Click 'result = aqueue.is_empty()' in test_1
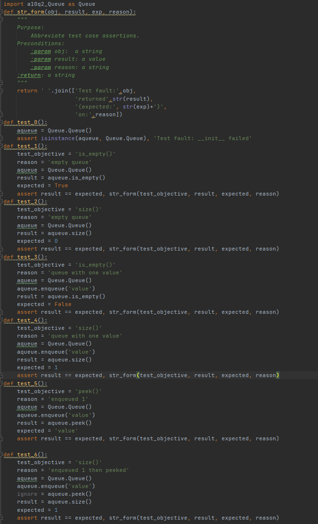 coord(61,178)
